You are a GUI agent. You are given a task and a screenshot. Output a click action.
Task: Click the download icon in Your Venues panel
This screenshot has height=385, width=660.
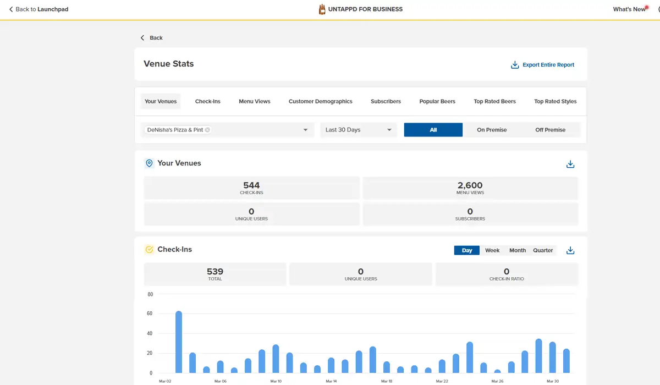coord(570,163)
